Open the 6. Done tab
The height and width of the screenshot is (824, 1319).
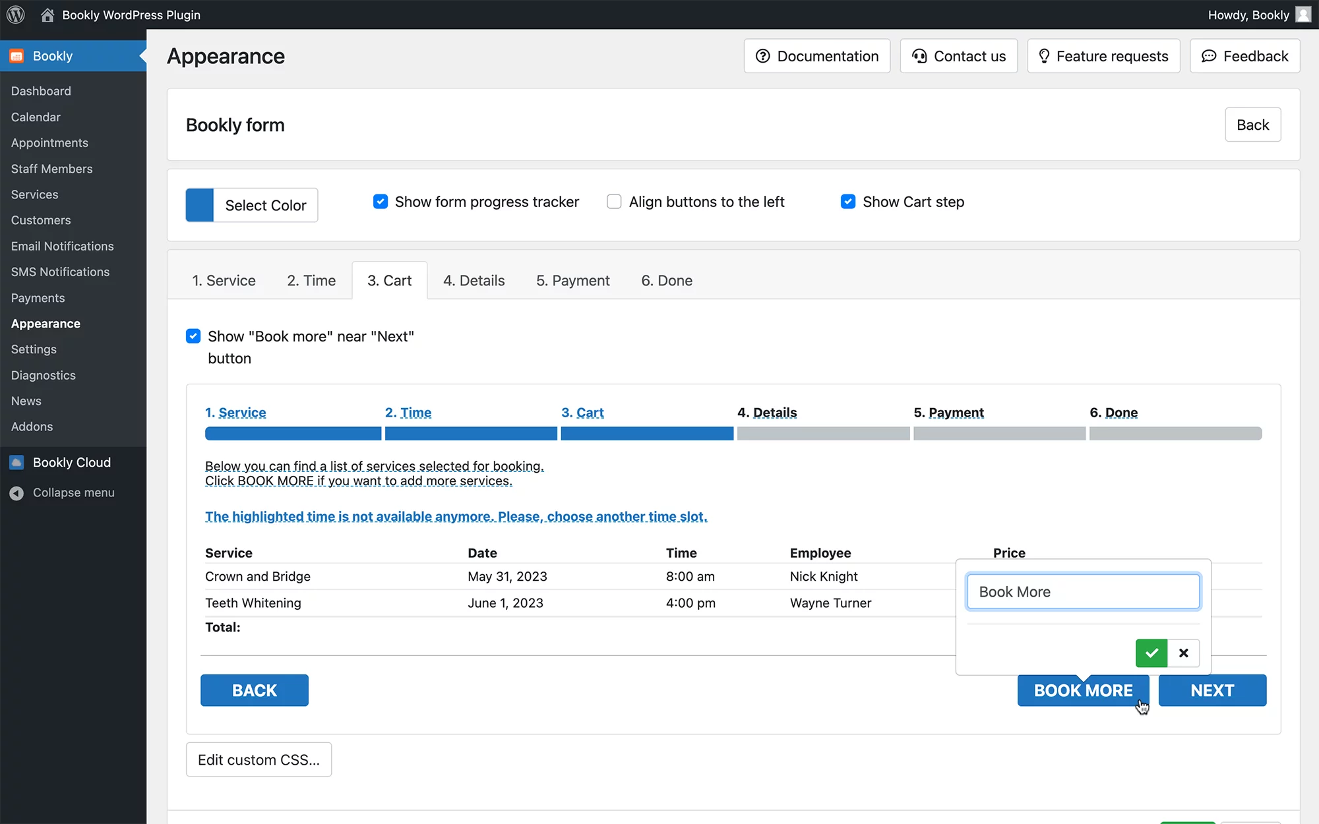pos(667,281)
